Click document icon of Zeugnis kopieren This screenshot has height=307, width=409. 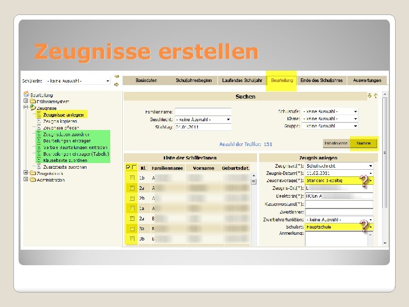point(39,121)
